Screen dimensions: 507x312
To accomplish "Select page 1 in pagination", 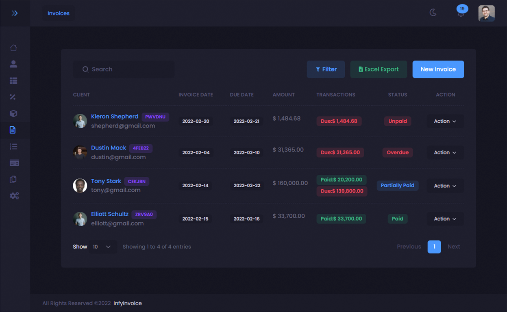I will tap(434, 247).
